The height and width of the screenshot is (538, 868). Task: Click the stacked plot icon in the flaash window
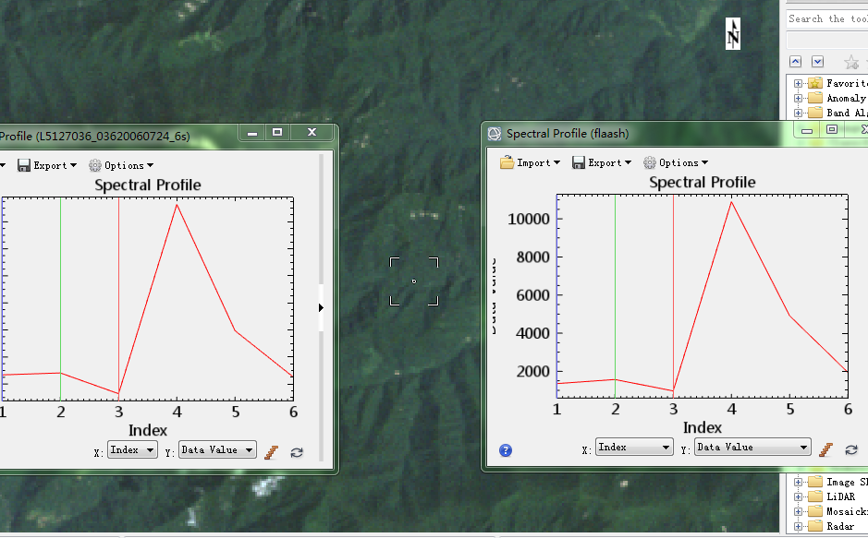point(825,449)
